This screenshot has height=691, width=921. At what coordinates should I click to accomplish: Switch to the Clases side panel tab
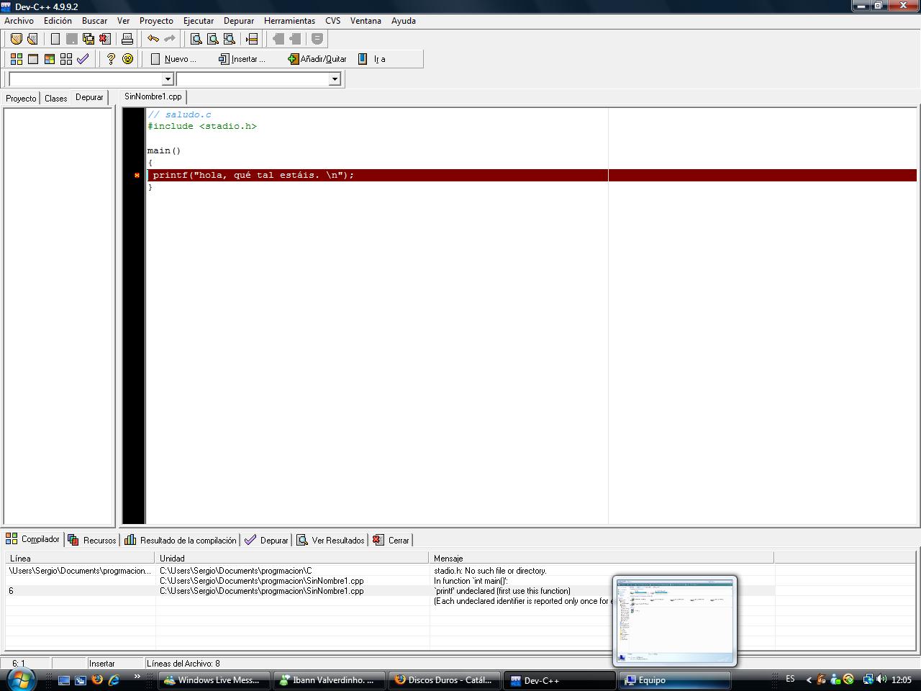click(x=55, y=98)
